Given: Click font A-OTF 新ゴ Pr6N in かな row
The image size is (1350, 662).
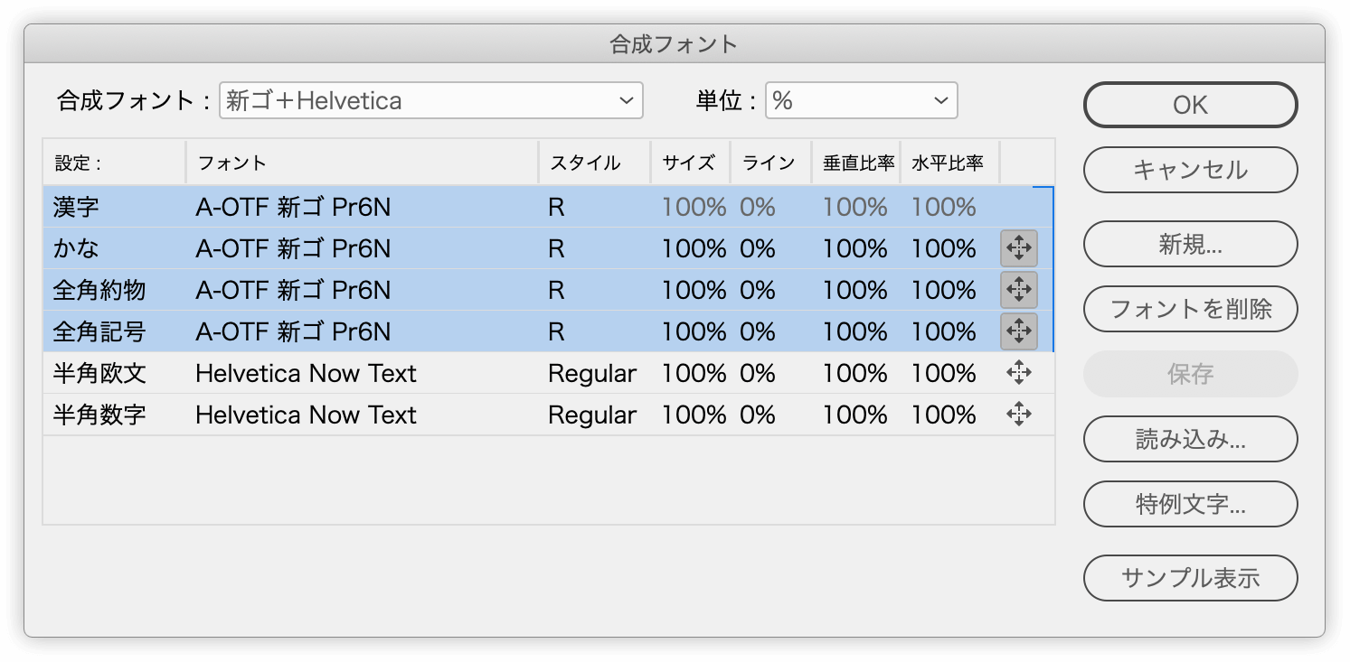Looking at the screenshot, I should (x=293, y=248).
